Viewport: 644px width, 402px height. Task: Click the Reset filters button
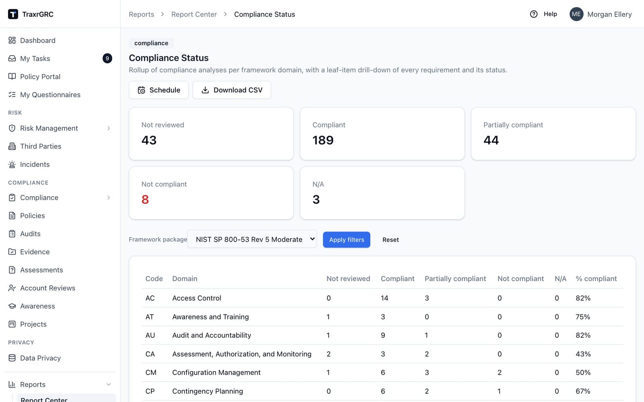point(390,240)
